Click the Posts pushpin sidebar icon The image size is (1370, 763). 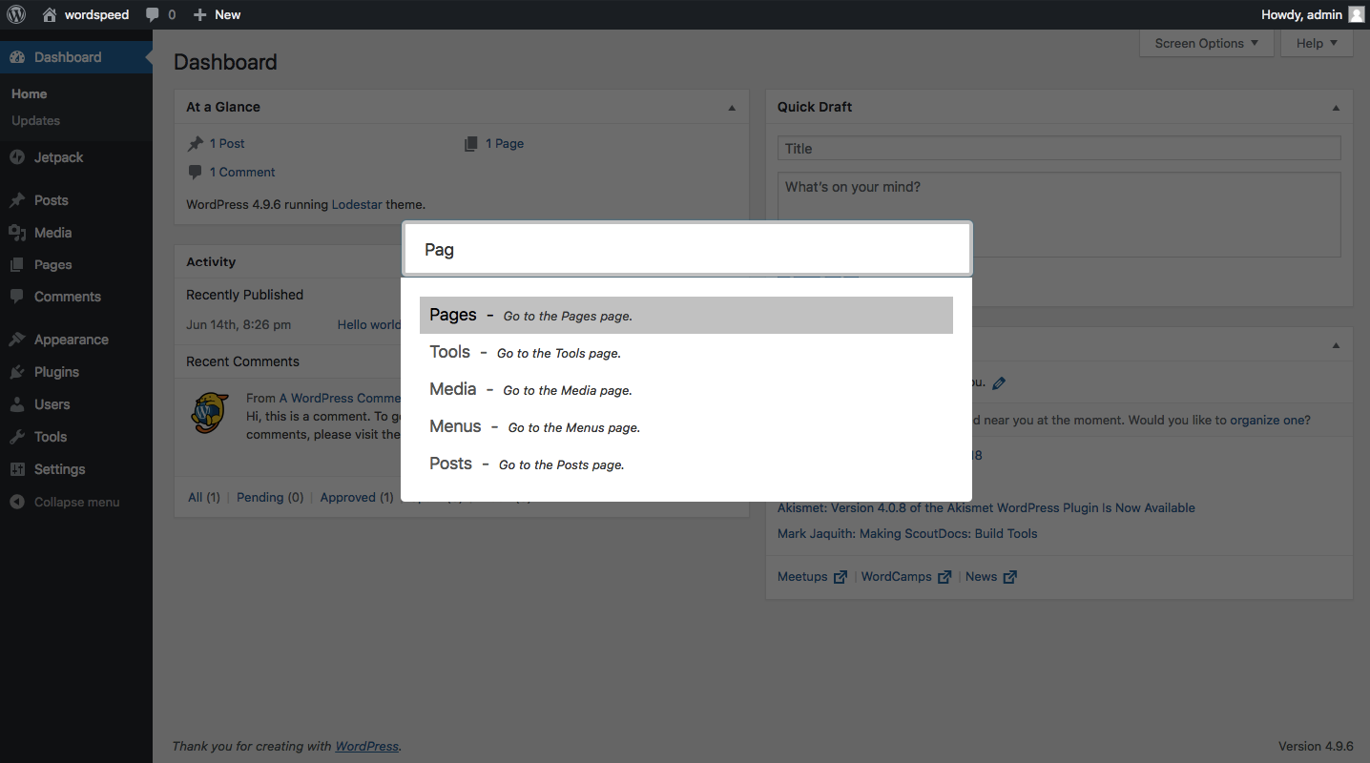17,200
